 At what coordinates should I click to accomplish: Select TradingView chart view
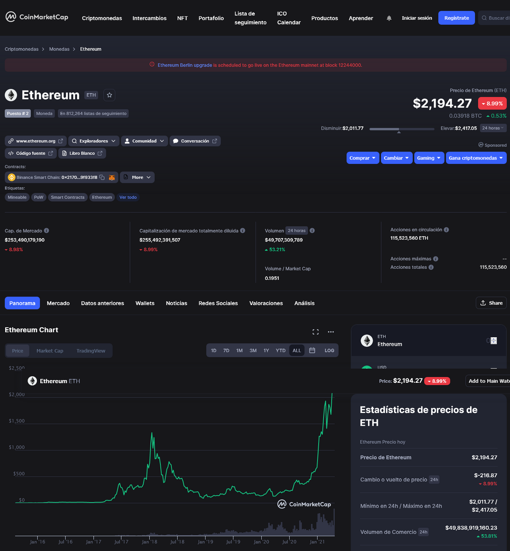91,351
